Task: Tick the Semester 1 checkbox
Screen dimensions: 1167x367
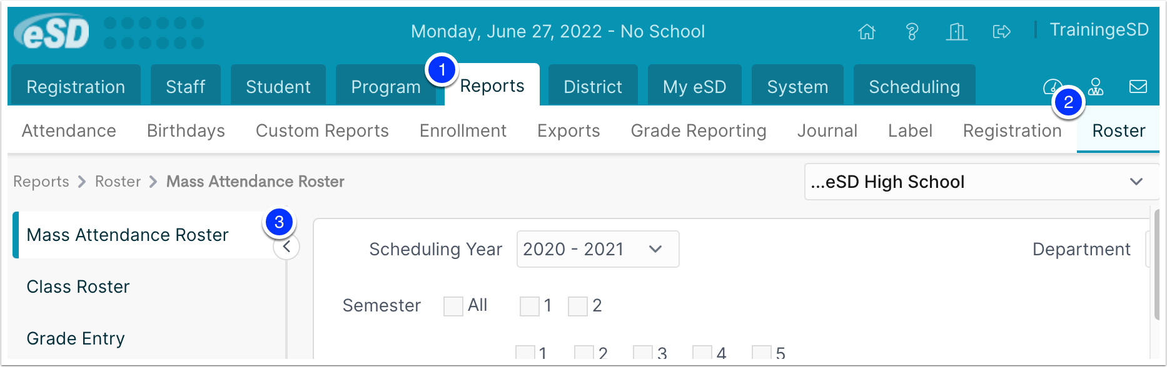Action: click(530, 306)
